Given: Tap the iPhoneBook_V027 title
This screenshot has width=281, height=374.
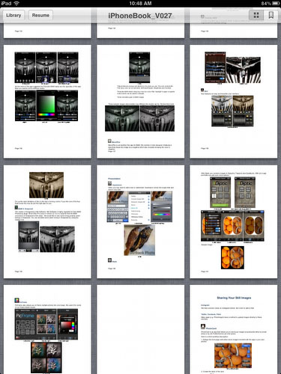Looking at the screenshot, I should tap(140, 16).
